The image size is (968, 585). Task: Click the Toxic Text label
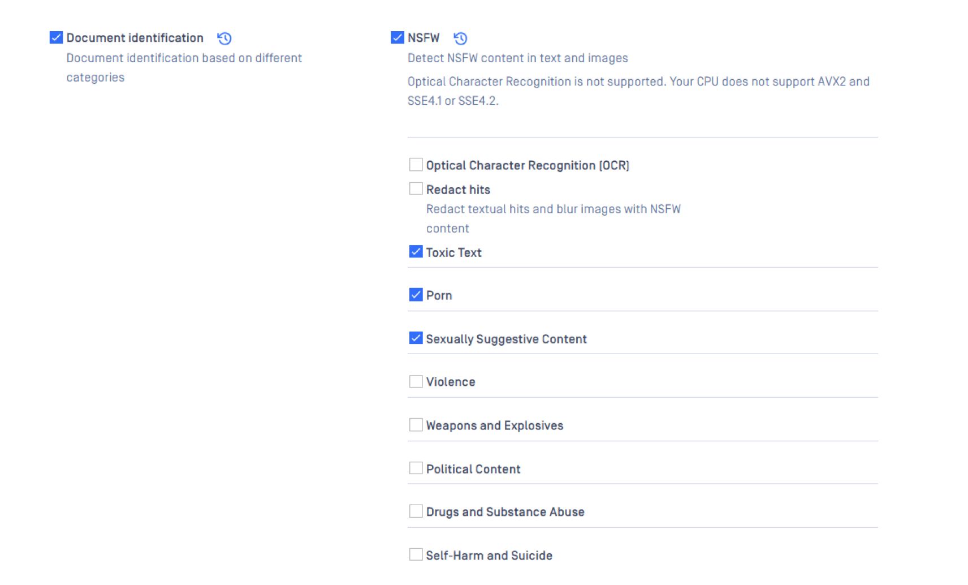pyautogui.click(x=454, y=252)
